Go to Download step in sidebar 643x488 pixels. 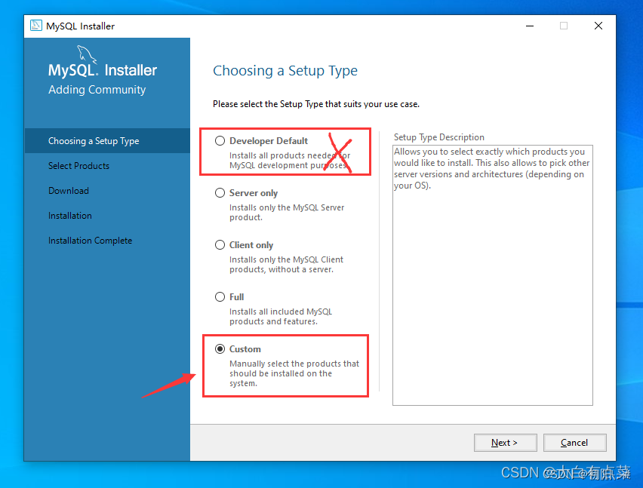click(69, 191)
